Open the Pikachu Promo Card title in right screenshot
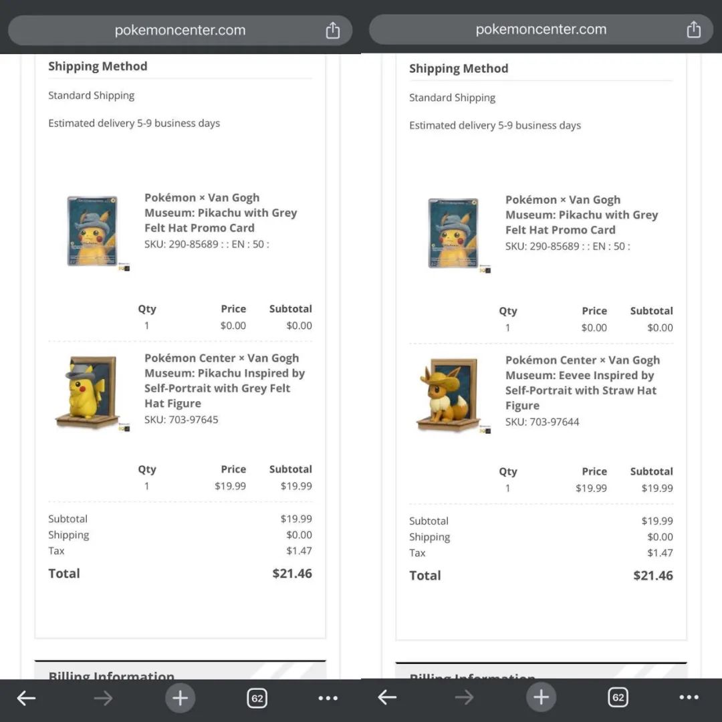Image resolution: width=722 pixels, height=722 pixels. click(582, 215)
